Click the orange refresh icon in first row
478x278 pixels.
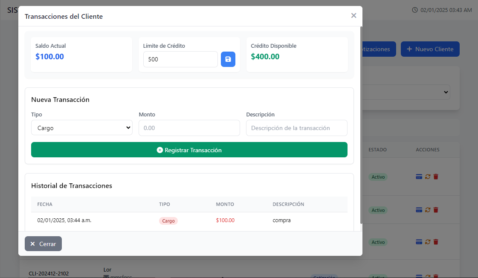point(428,177)
